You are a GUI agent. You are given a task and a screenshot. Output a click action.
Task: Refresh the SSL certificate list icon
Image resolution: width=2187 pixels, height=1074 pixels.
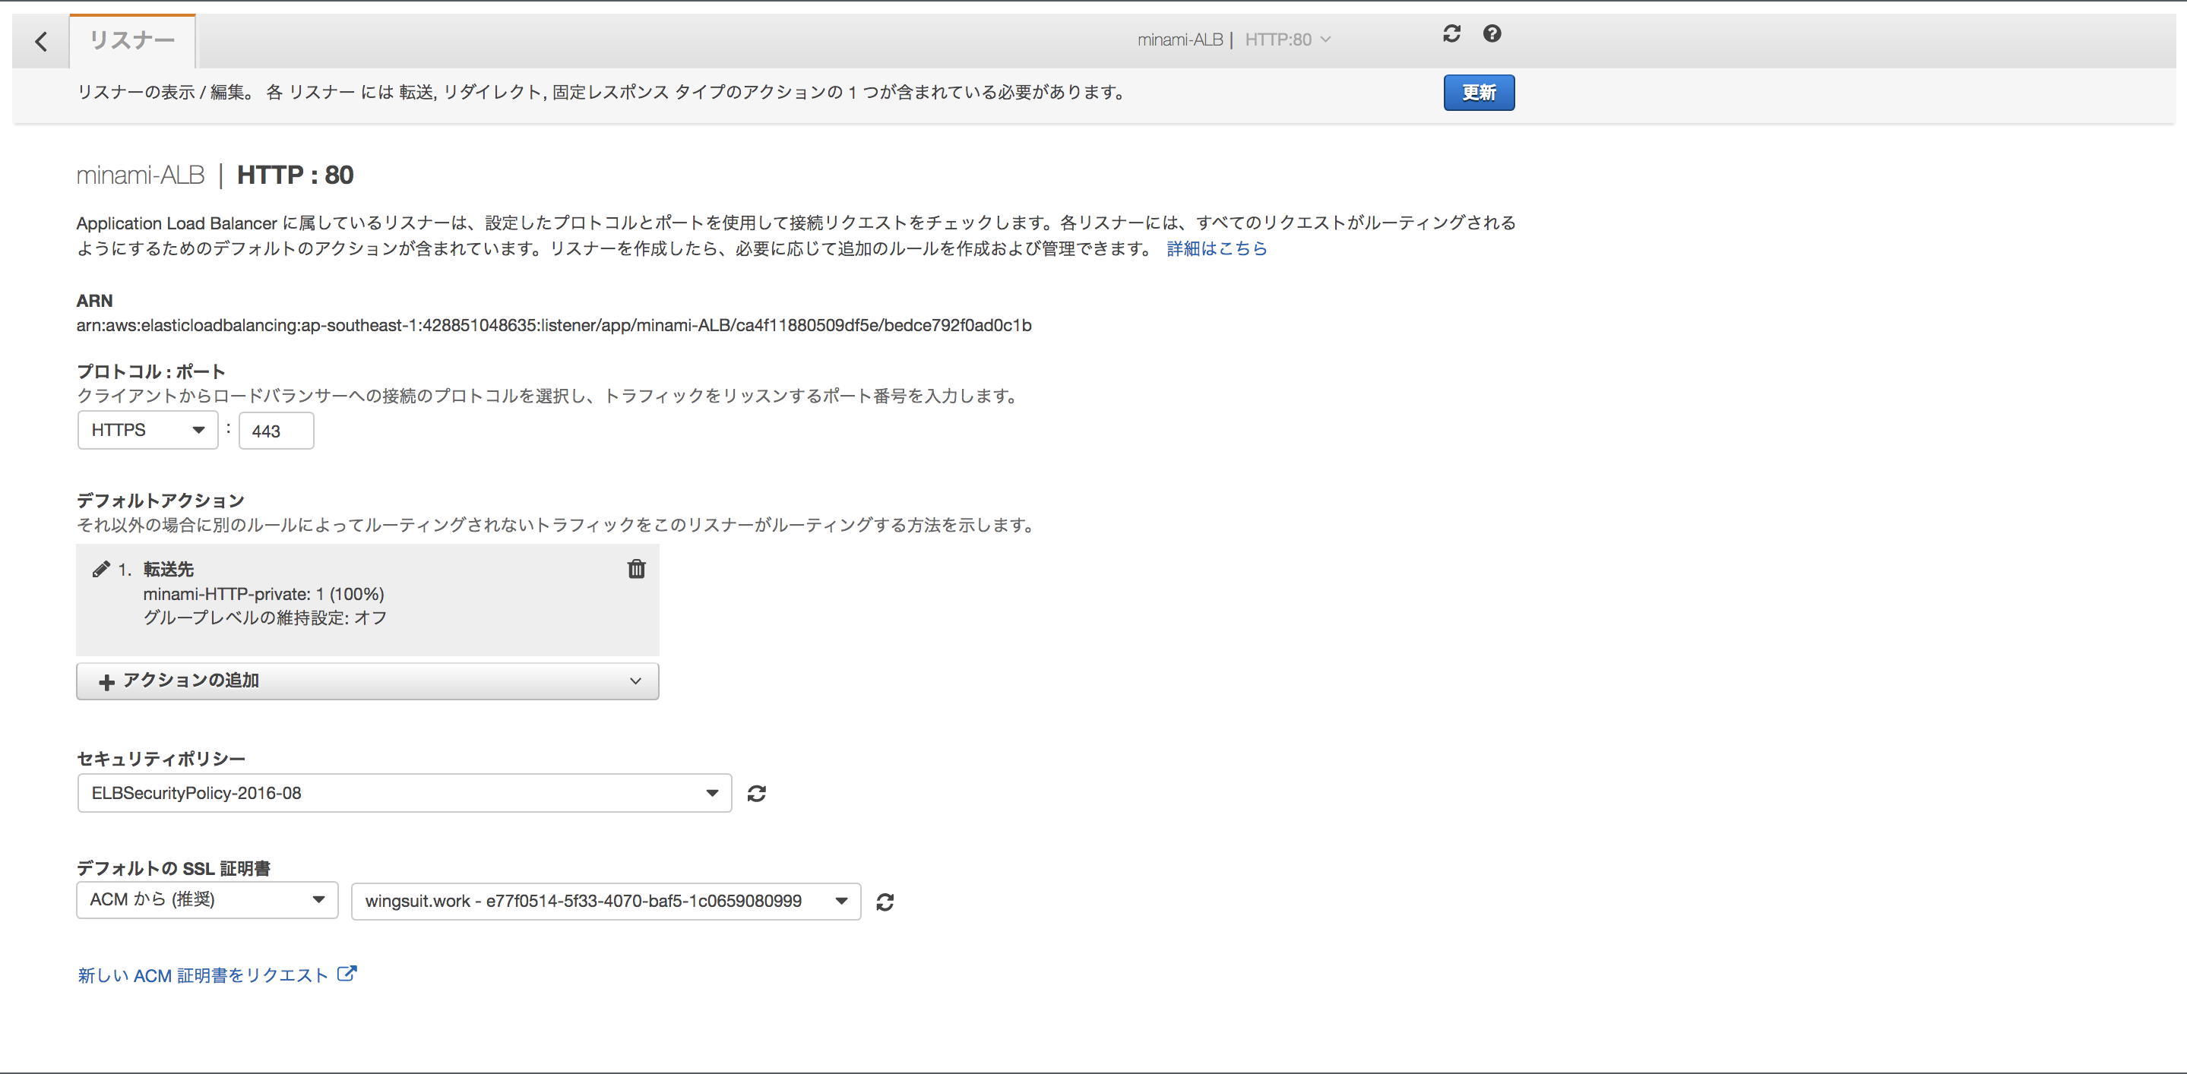pyautogui.click(x=885, y=901)
